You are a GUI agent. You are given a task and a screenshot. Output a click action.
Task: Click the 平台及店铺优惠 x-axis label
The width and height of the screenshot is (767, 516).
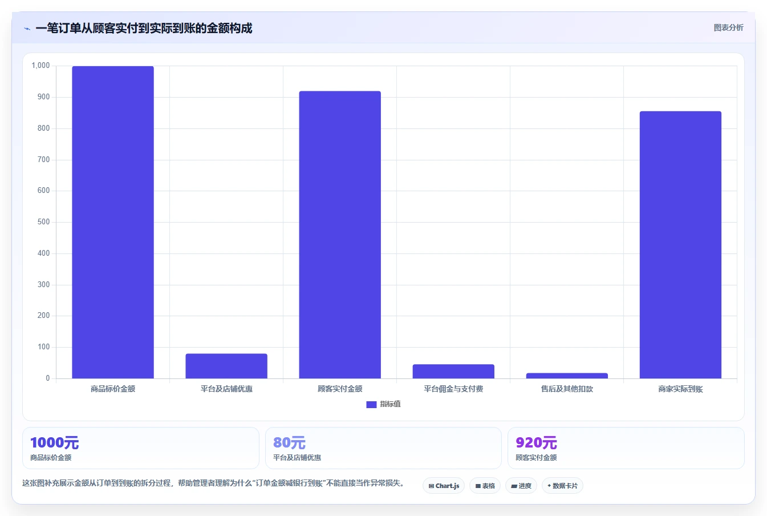226,389
